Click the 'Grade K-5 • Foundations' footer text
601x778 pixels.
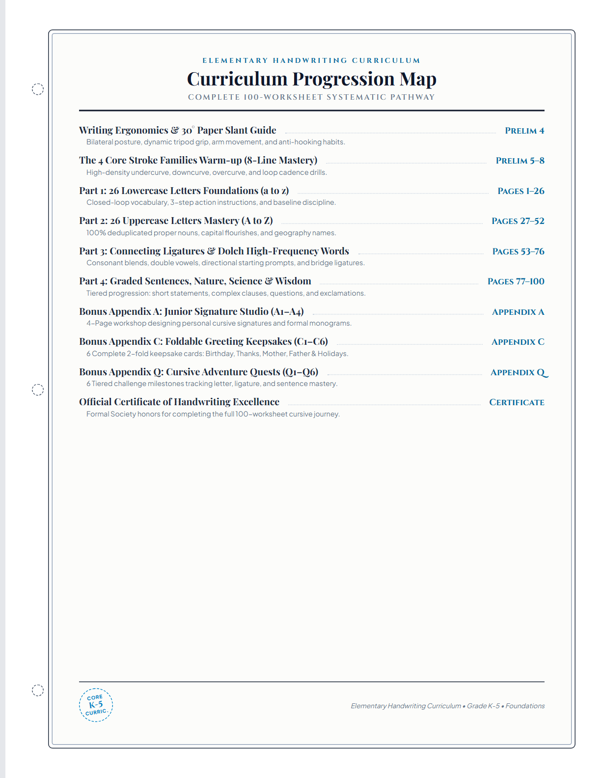click(x=506, y=706)
